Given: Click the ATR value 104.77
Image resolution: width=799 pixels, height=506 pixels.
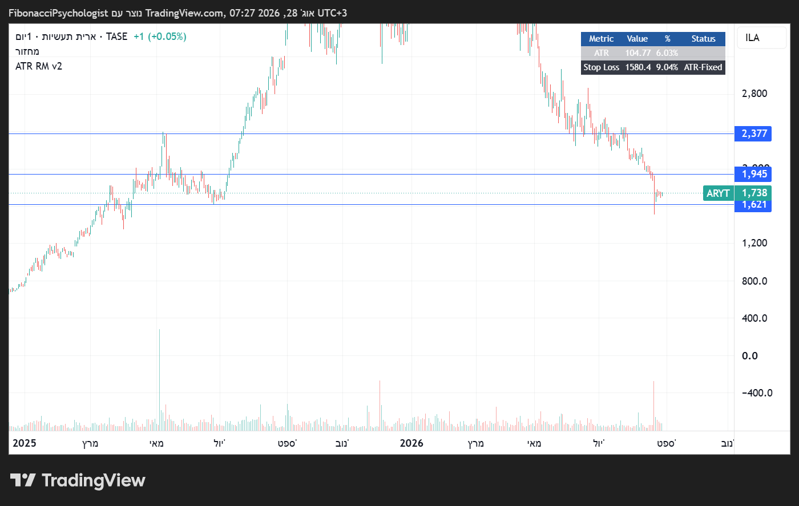Looking at the screenshot, I should pos(637,53).
